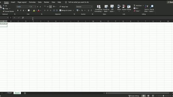Toggle Middle Align

pyautogui.click(x=48, y=6)
